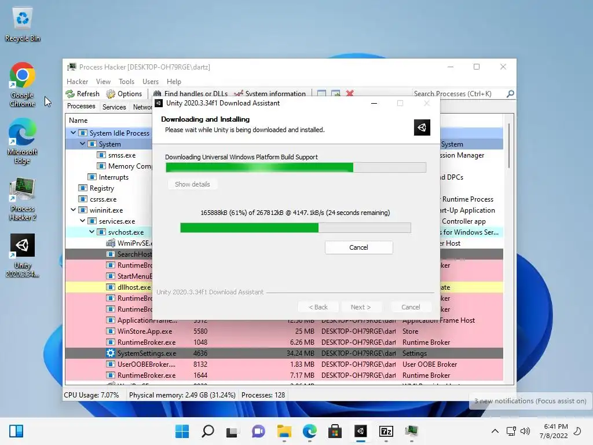Image resolution: width=593 pixels, height=445 pixels.
Task: Click the download percentage progress bar
Action: point(295,227)
